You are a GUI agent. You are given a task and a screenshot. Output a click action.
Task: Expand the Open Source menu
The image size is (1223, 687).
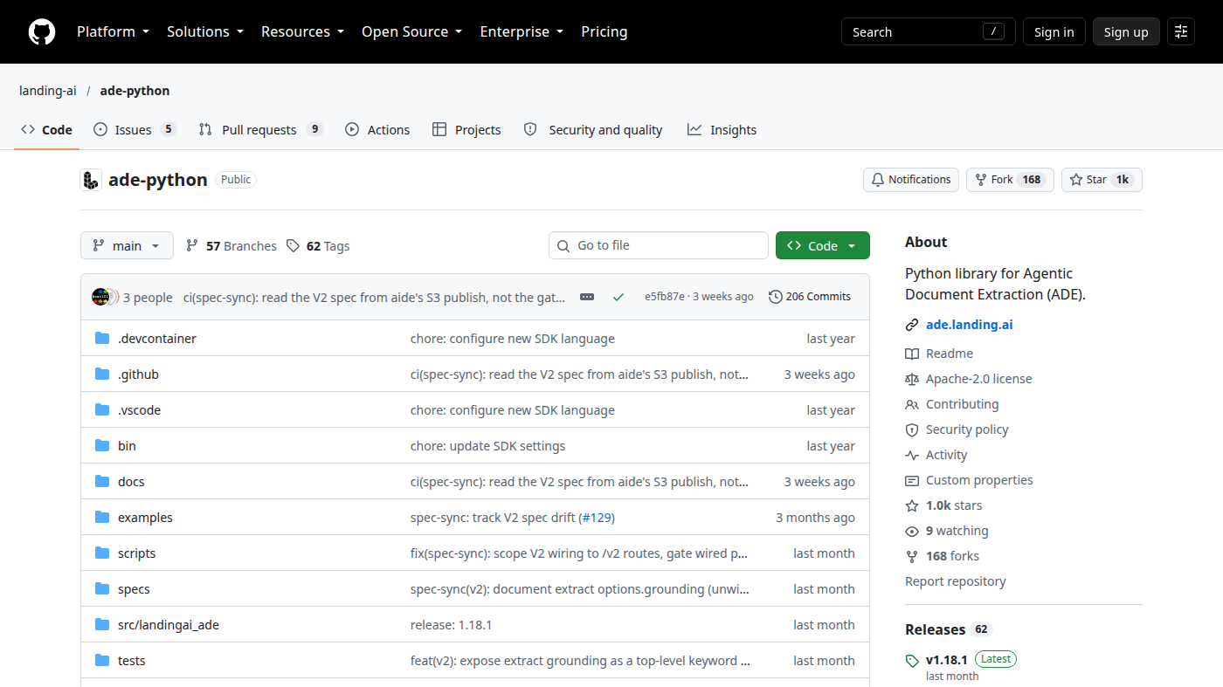pos(412,31)
